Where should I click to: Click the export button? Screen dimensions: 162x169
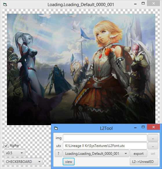(139, 154)
